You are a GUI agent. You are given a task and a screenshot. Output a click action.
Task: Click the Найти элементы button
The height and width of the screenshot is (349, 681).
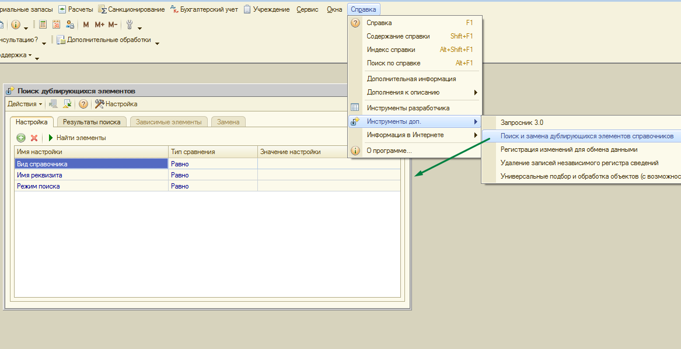click(76, 138)
